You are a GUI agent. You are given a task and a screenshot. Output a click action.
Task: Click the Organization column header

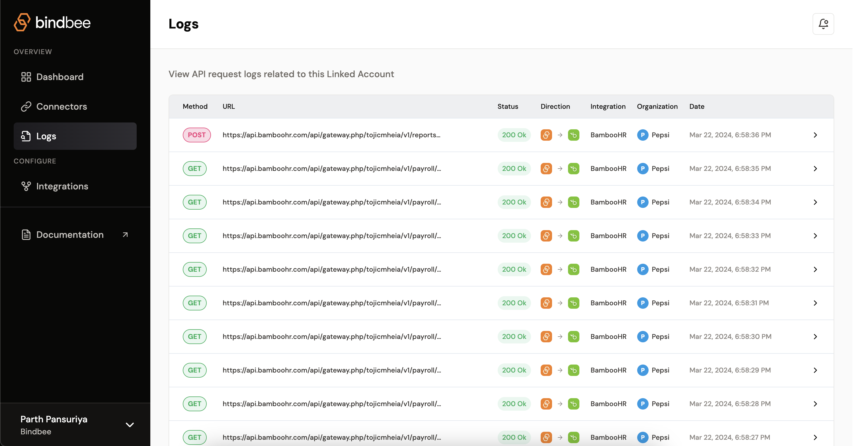tap(657, 106)
